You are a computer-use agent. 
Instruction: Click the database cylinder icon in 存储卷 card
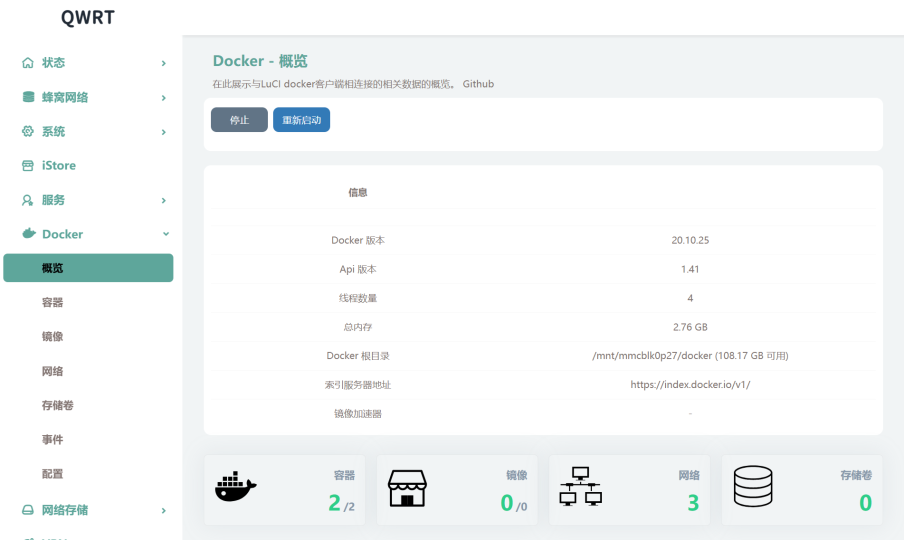coord(753,486)
